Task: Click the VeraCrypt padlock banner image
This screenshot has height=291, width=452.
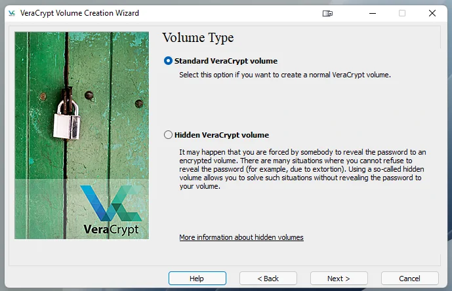Action: pyautogui.click(x=82, y=136)
